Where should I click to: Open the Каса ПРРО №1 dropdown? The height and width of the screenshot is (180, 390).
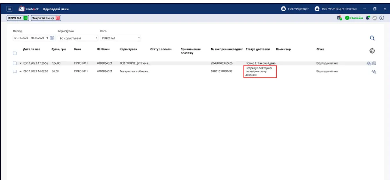[x=121, y=38]
